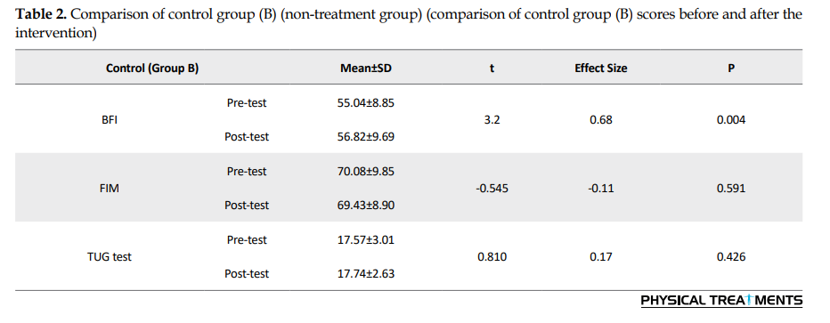Image resolution: width=830 pixels, height=323 pixels.
Task: Click the Effect Size column header
Action: 601,69
